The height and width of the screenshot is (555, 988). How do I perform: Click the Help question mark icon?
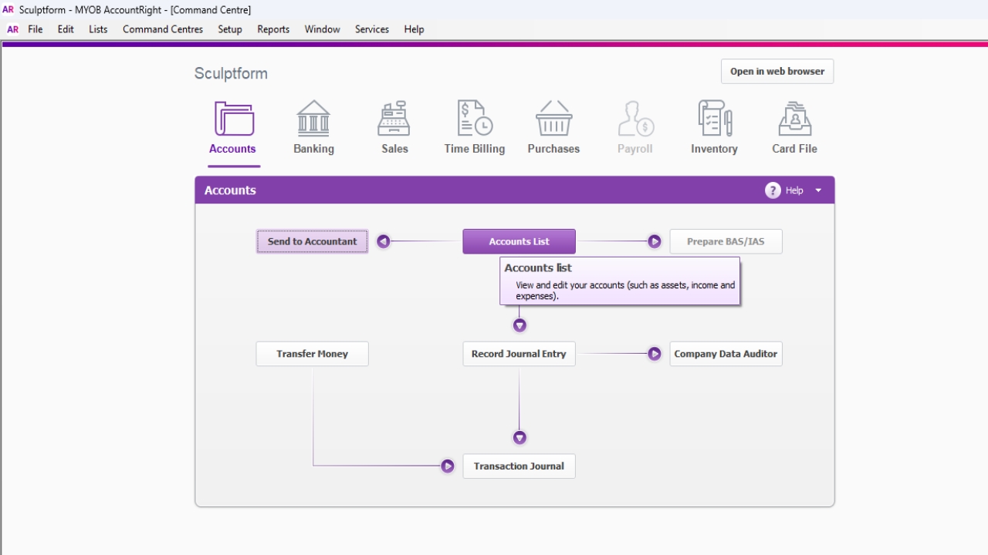tap(773, 190)
